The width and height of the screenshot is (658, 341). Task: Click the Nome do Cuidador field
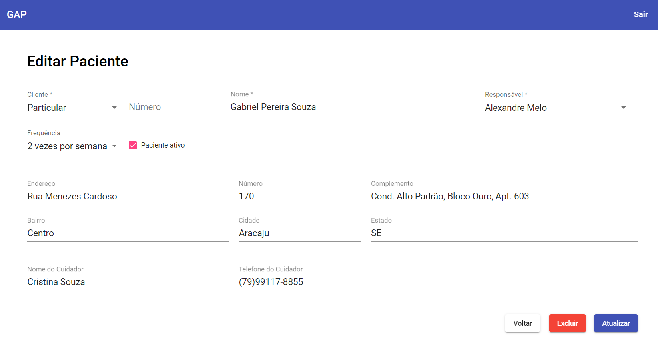(x=128, y=282)
